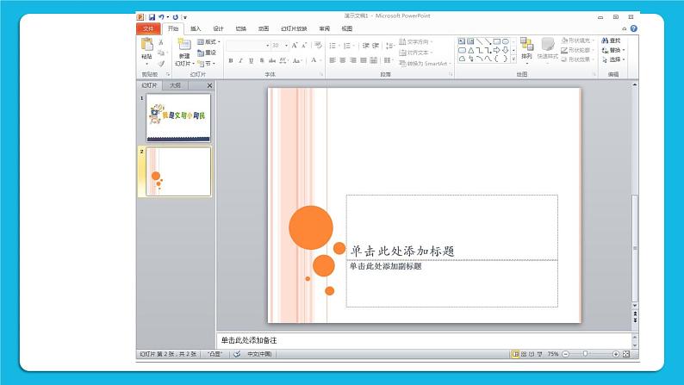Viewport: 684px width, 385px height.
Task: Click the Shape Fill (形状填充) button
Action: (578, 40)
